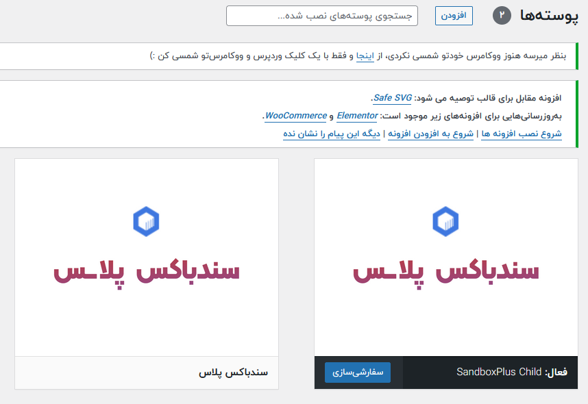Click the پوسته‌ها page heading
The height and width of the screenshot is (404, 588).
click(549, 16)
